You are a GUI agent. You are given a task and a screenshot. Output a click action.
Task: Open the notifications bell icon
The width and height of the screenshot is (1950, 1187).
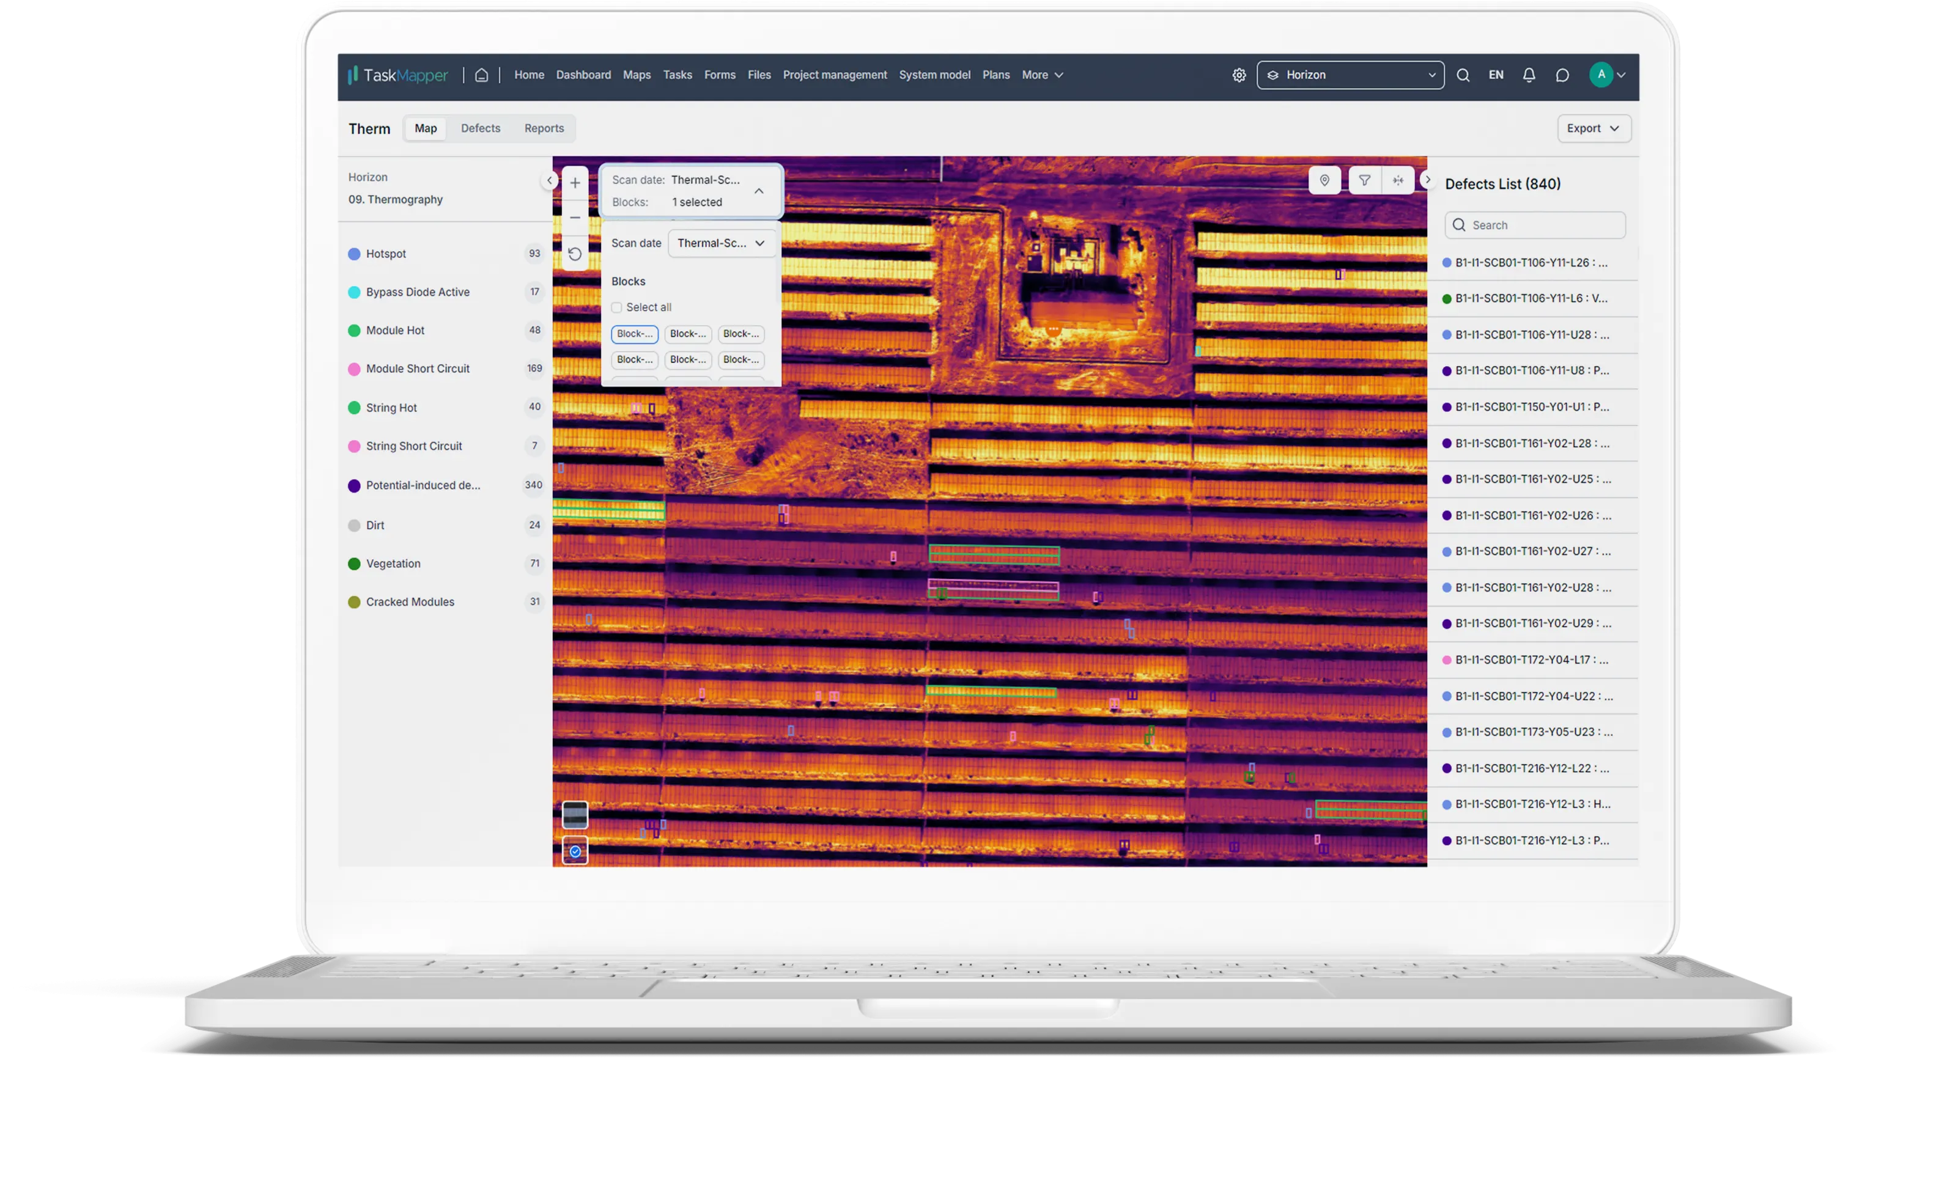click(x=1529, y=75)
